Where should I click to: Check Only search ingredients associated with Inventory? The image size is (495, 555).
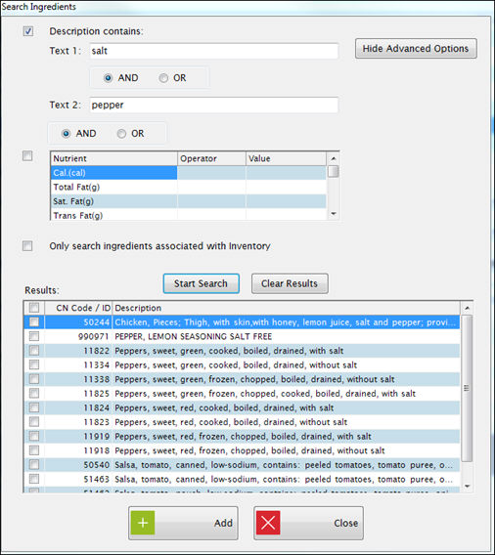(x=27, y=245)
